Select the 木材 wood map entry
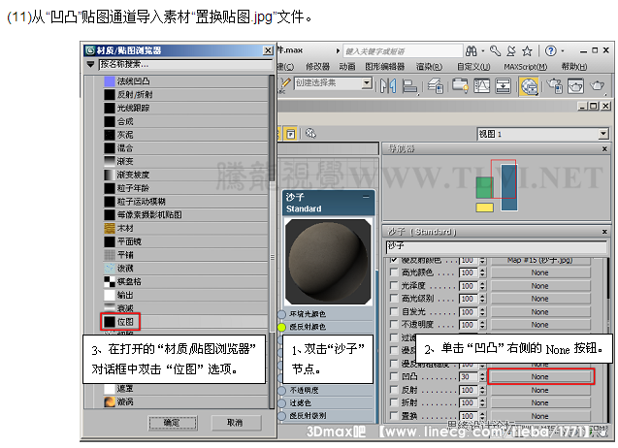The width and height of the screenshot is (618, 448). [185, 228]
